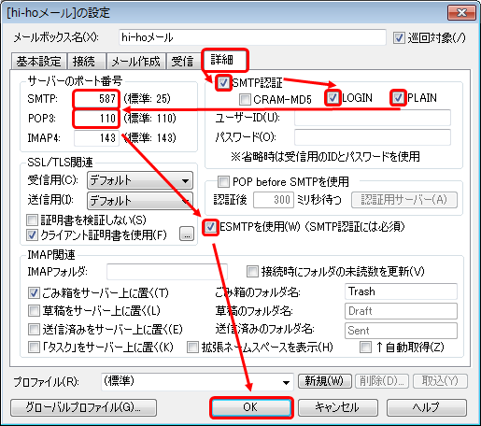Screen dimensions: 481x426
Task: Click the client certificate browse (...) button
Action: click(x=187, y=234)
